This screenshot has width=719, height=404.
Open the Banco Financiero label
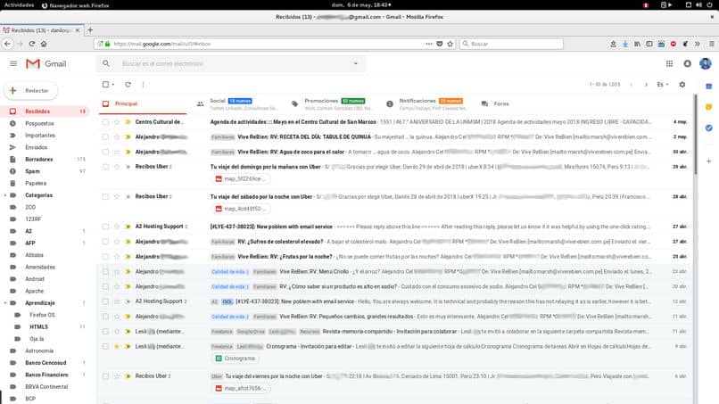45,375
